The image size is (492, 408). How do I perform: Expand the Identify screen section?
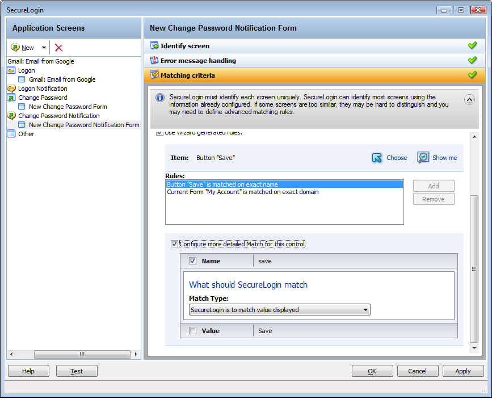coord(314,46)
